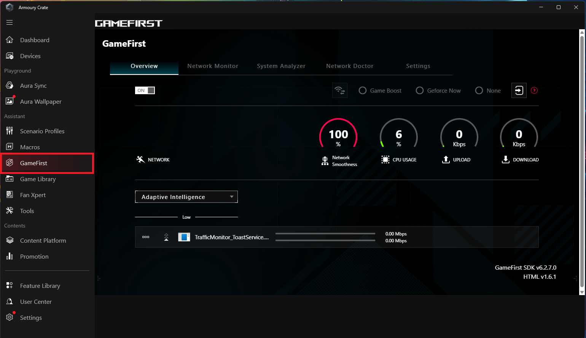The height and width of the screenshot is (338, 586).
Task: Open User Center label
Action: 36,302
